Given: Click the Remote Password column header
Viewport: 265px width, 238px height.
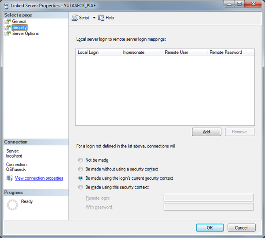Looking at the screenshot, I should (x=231, y=53).
